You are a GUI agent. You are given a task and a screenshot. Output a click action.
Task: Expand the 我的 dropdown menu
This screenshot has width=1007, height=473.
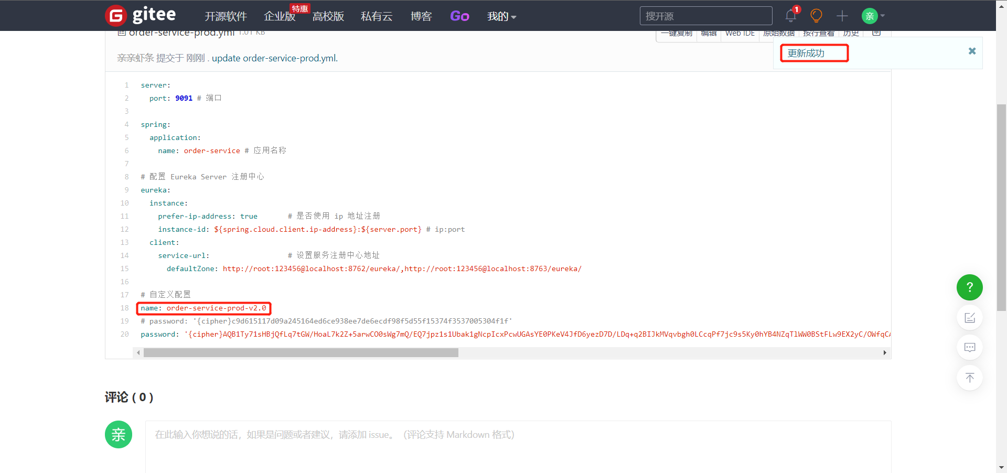[501, 16]
